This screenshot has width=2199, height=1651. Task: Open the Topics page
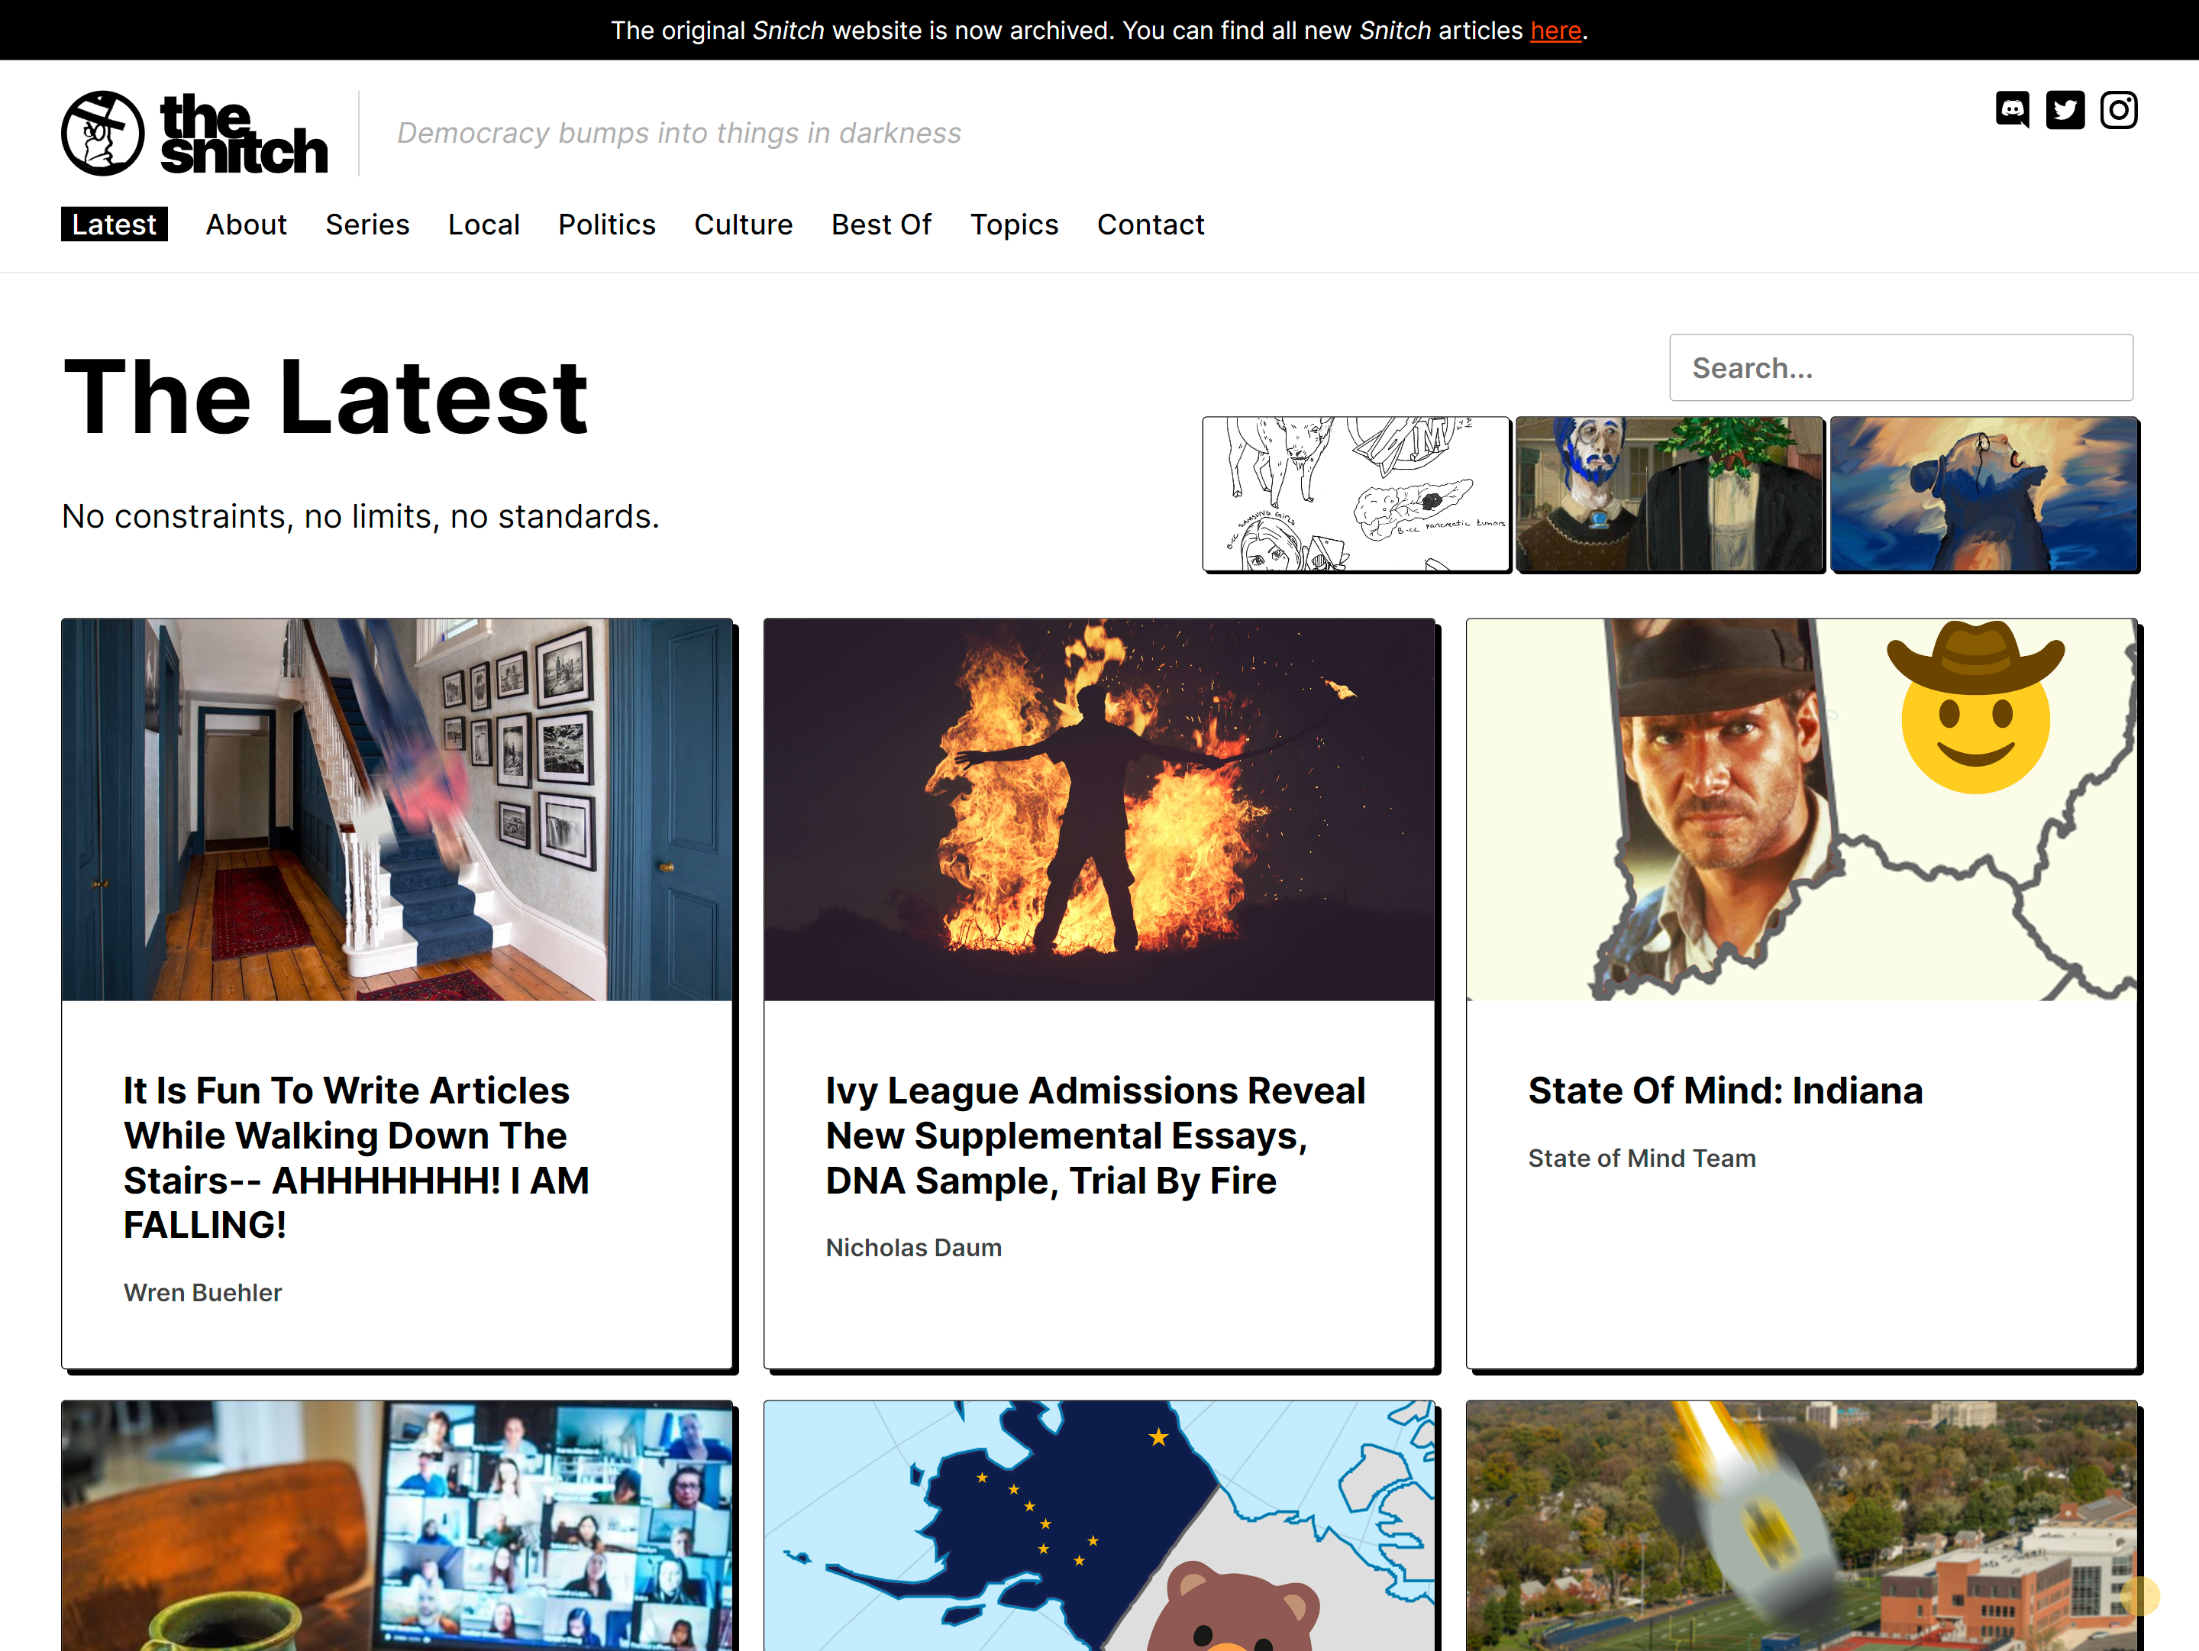[x=1014, y=225]
